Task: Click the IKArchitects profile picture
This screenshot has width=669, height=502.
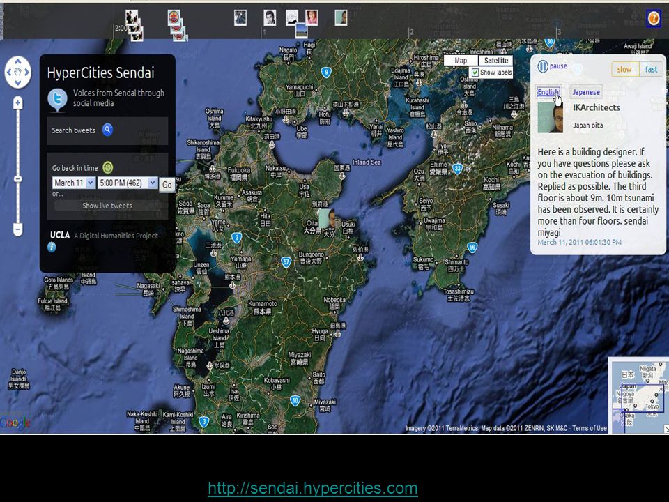Action: pyautogui.click(x=551, y=118)
